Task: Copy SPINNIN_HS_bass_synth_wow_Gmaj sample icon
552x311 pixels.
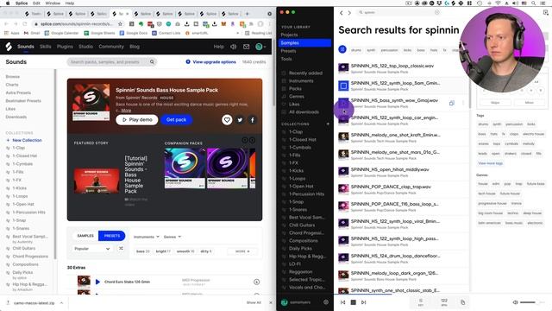Action: click(x=452, y=104)
